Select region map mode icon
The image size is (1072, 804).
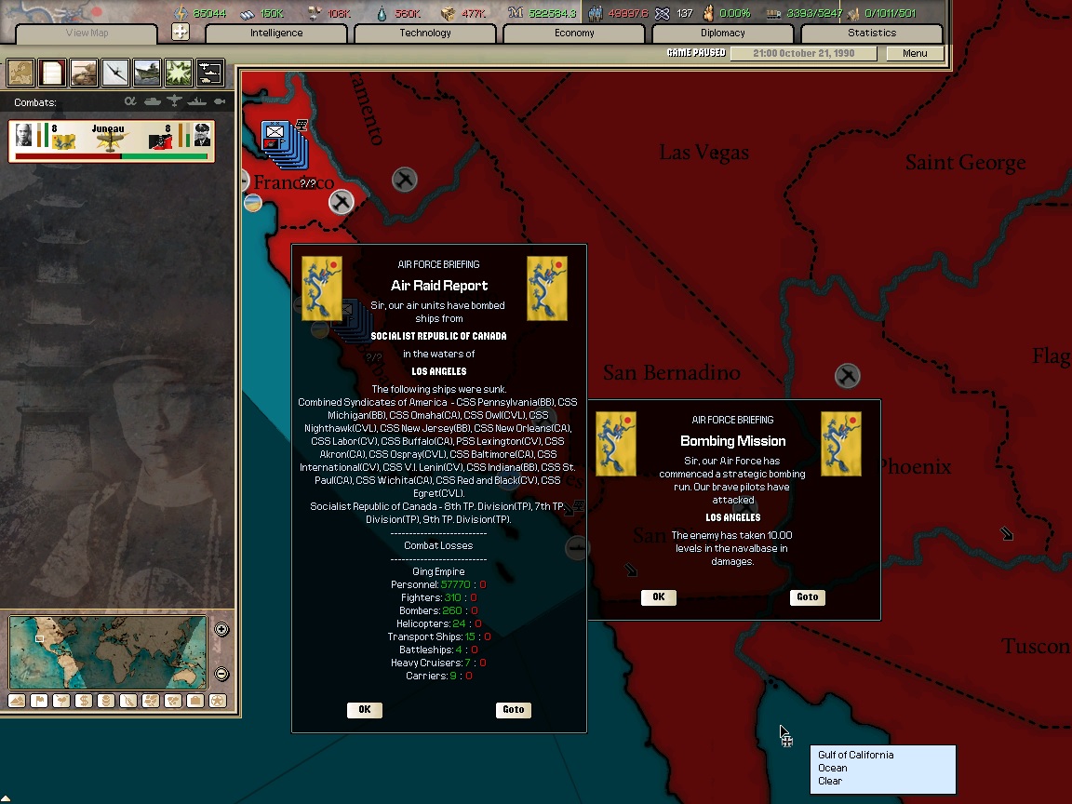coord(151,701)
